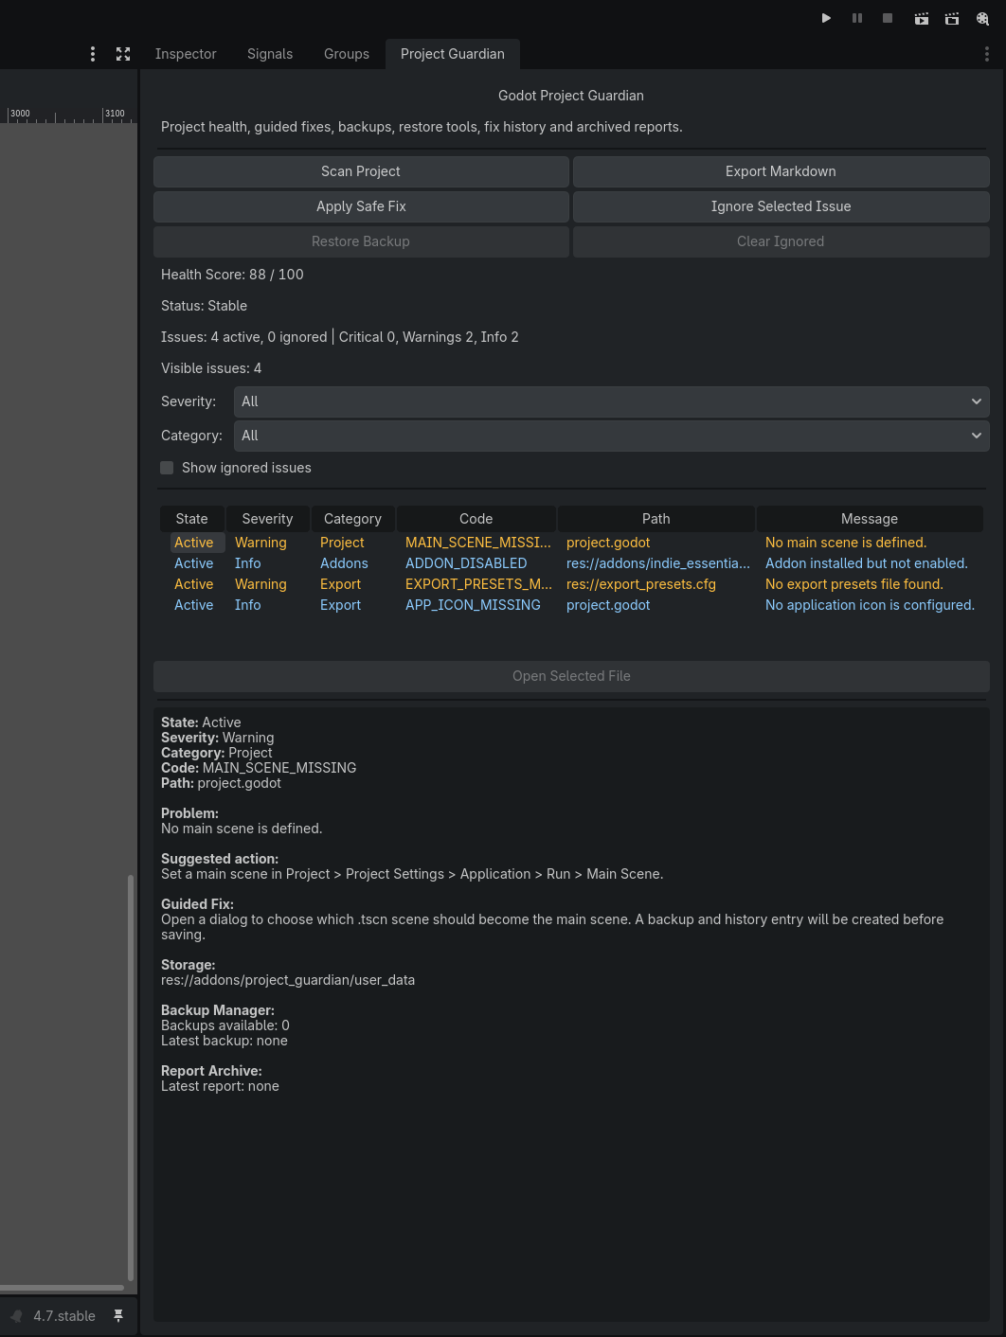Open viewport three-dot menu left of Inspector
1006x1337 pixels.
click(x=93, y=54)
